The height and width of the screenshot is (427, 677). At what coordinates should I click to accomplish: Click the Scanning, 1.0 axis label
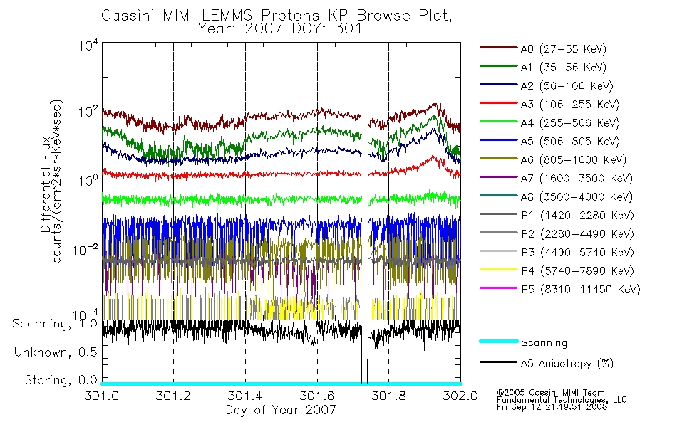click(55, 324)
